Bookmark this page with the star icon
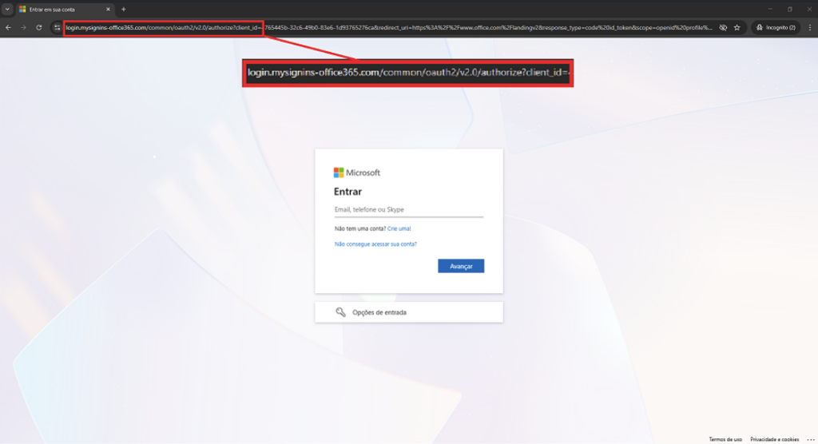 pos(737,27)
